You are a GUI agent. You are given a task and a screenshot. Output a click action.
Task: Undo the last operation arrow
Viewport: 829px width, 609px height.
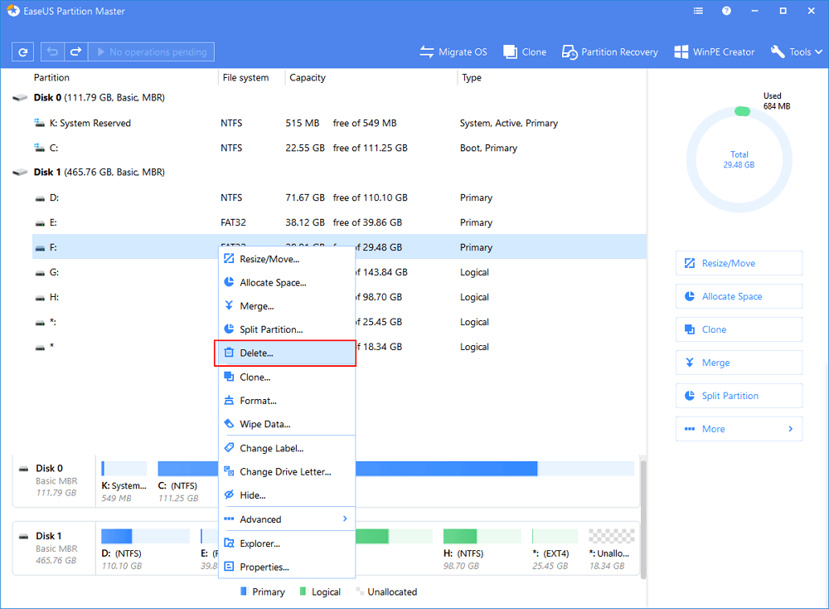tap(52, 51)
